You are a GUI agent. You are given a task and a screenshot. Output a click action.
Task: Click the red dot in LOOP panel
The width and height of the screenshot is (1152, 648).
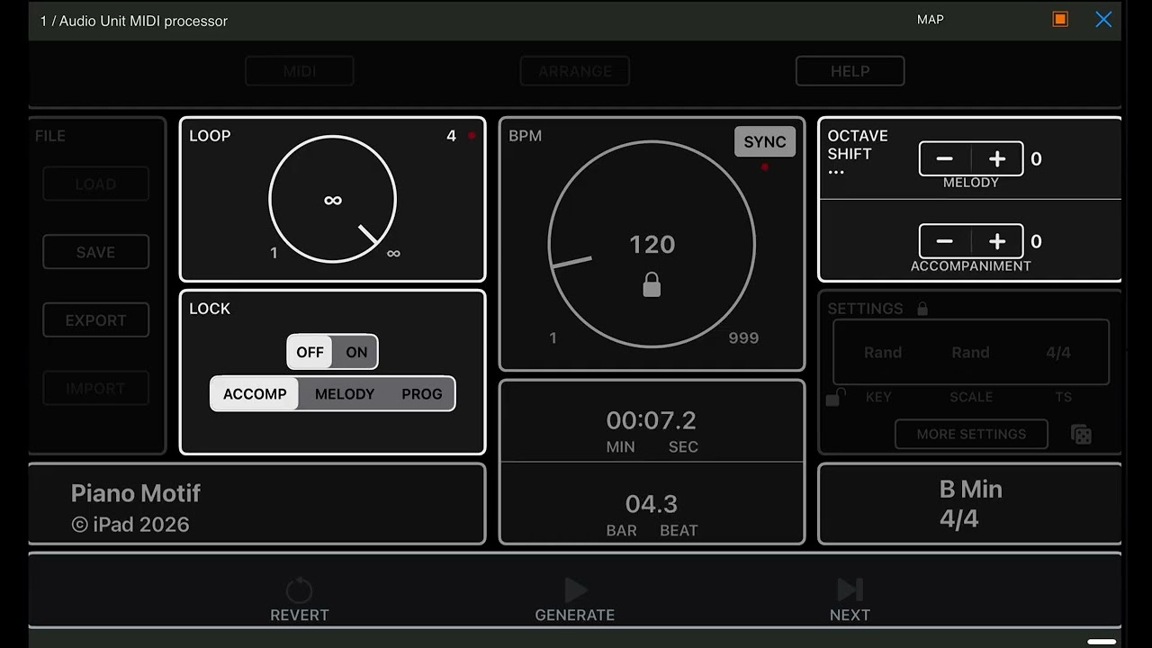point(472,136)
